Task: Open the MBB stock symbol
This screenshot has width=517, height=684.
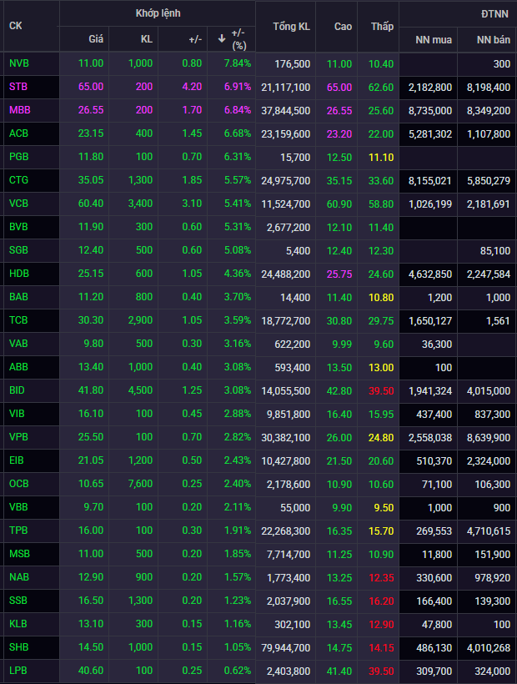Action: pos(19,110)
